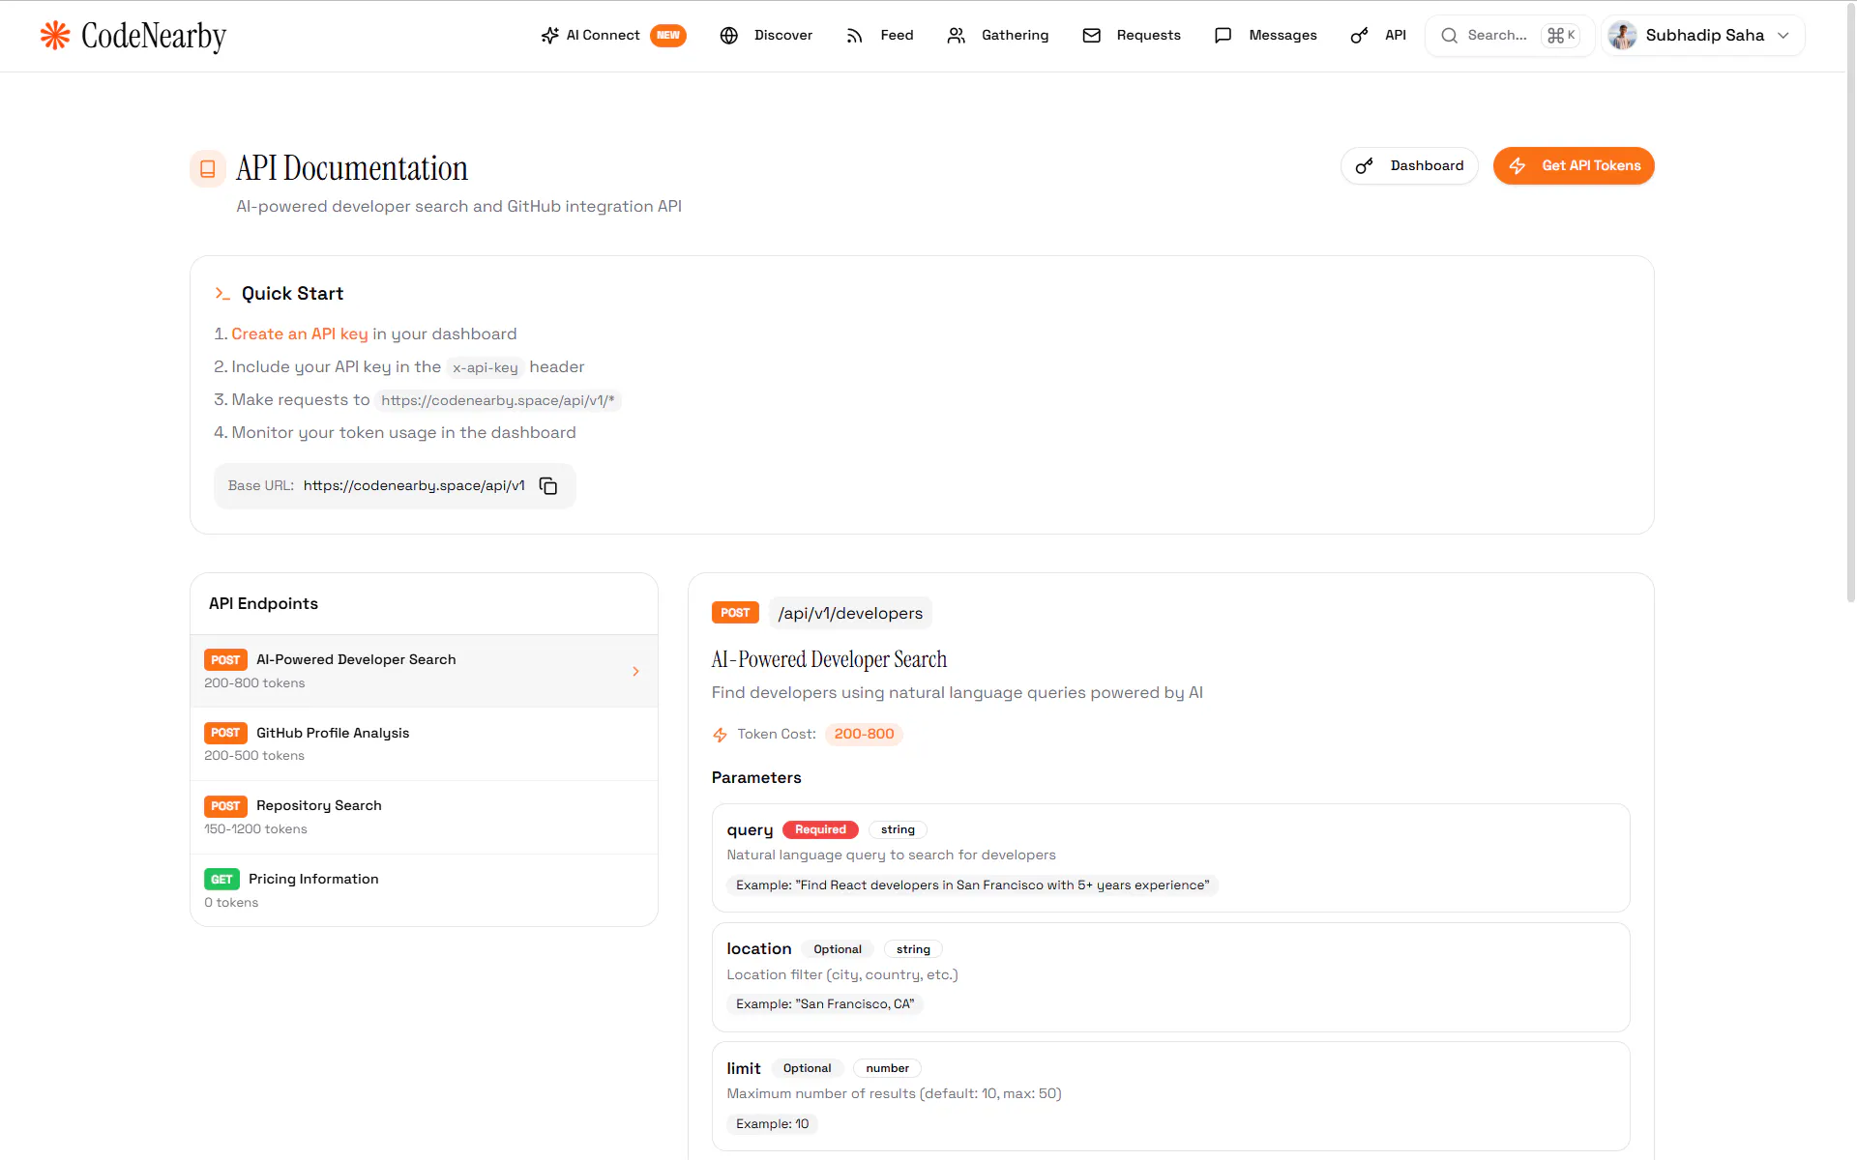Select AI-Powered Developer Search endpoint
The image size is (1857, 1160).
point(424,671)
